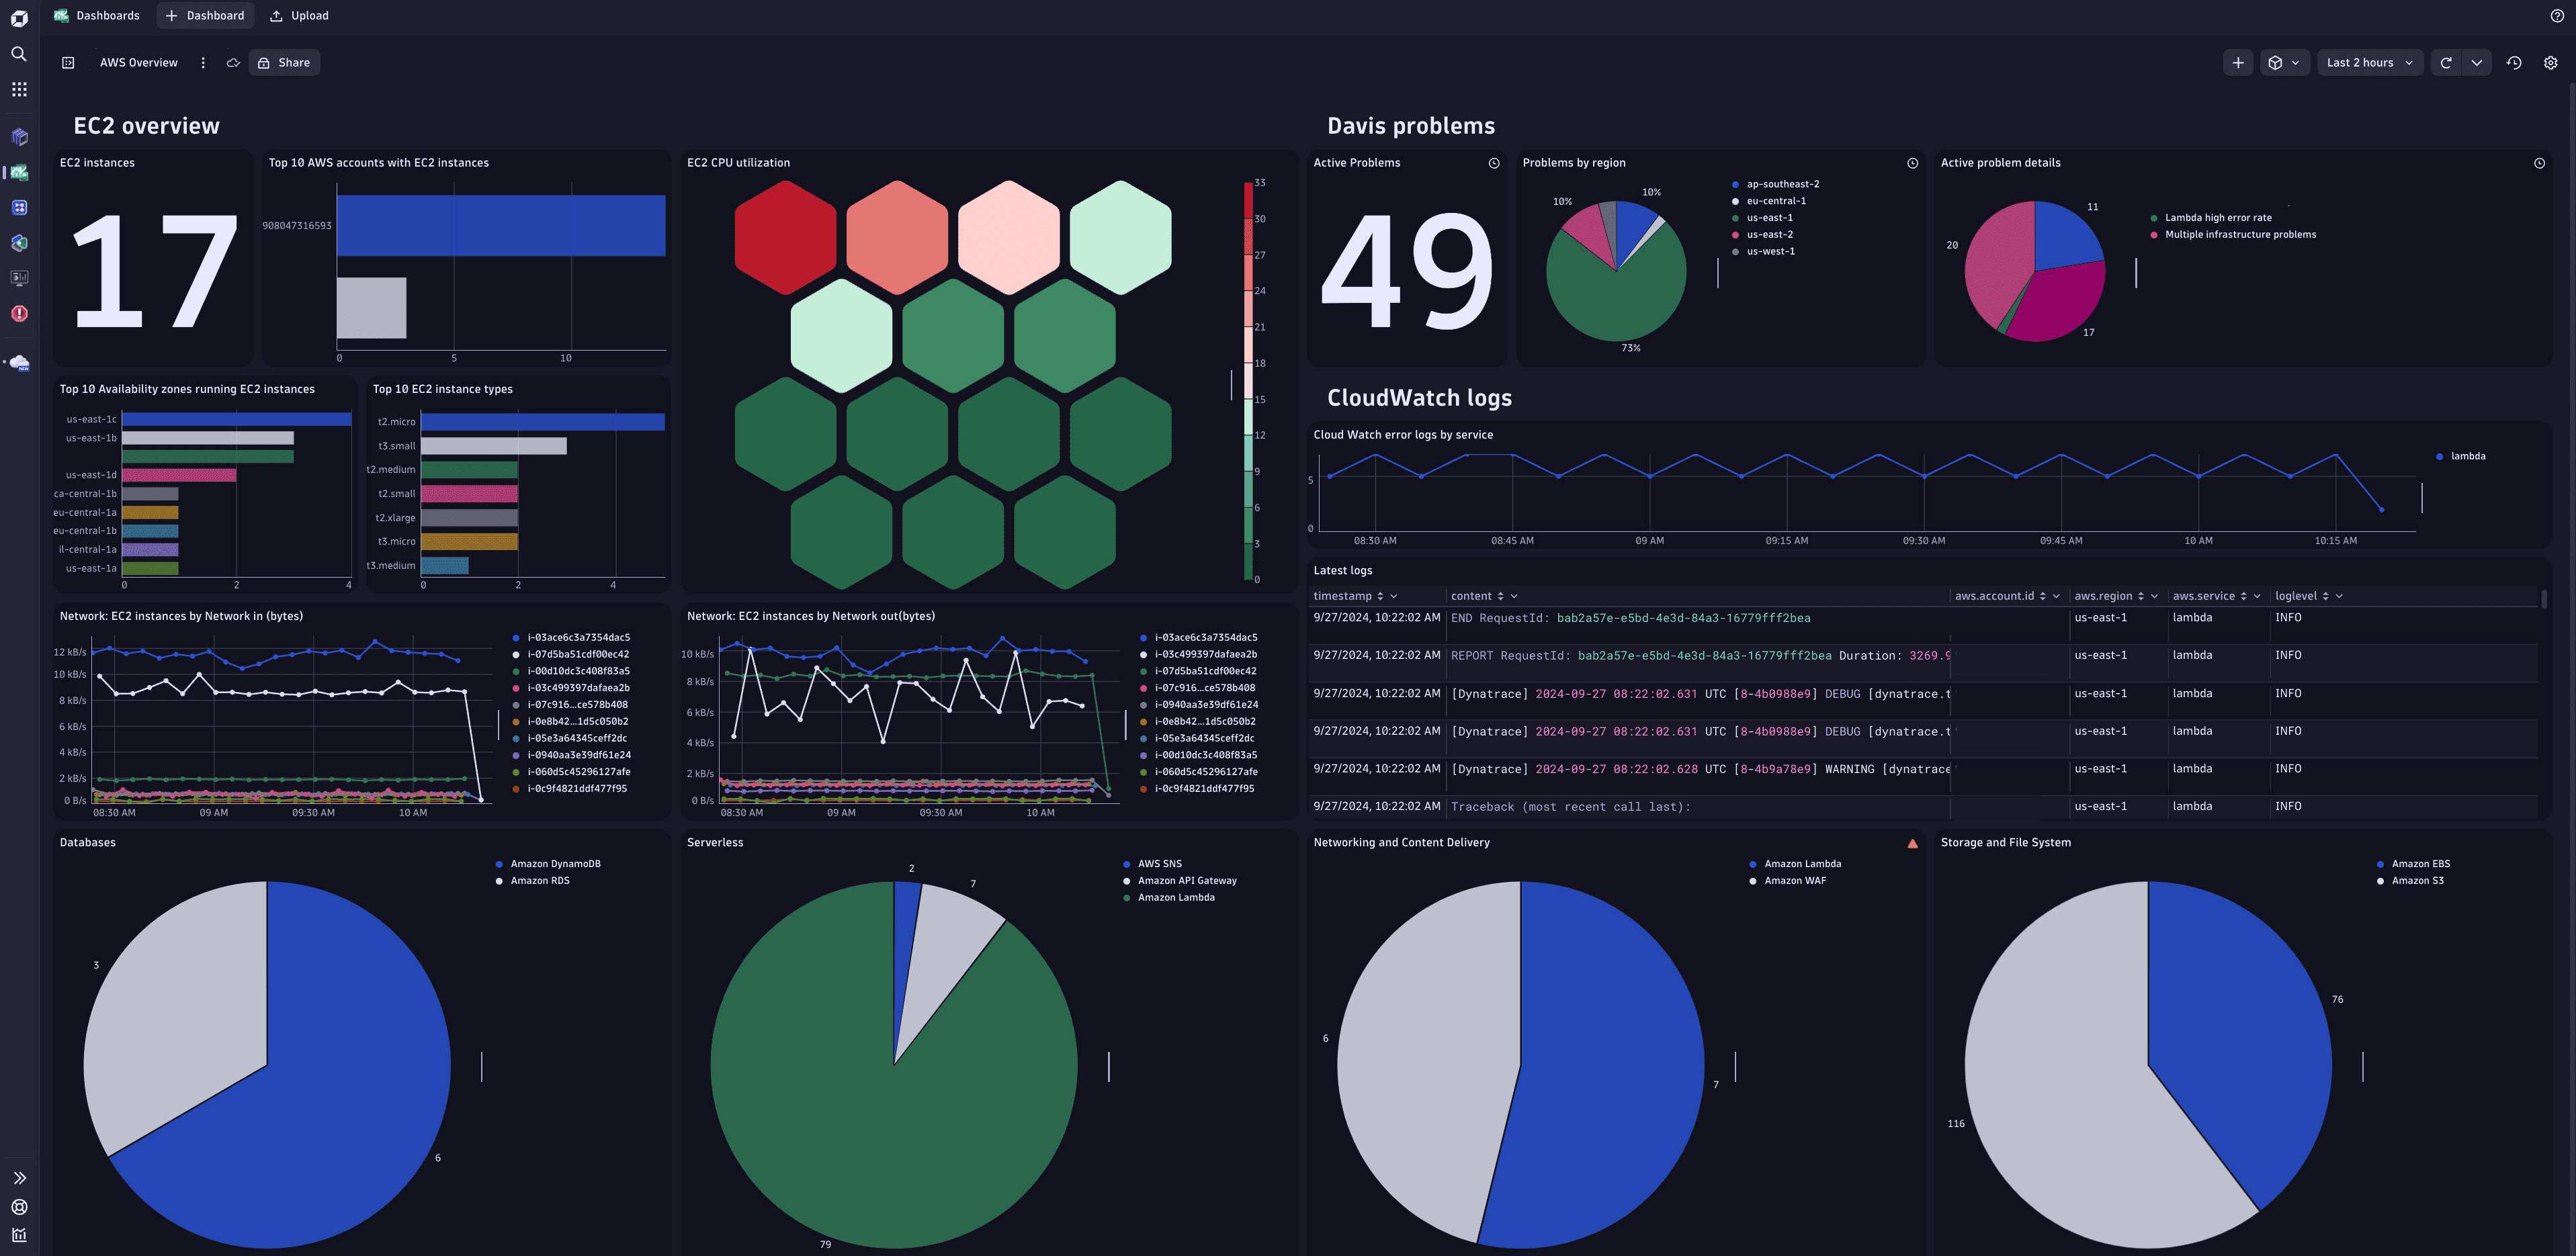Toggle us-east-1 legend entry in Problems by region

1762,218
